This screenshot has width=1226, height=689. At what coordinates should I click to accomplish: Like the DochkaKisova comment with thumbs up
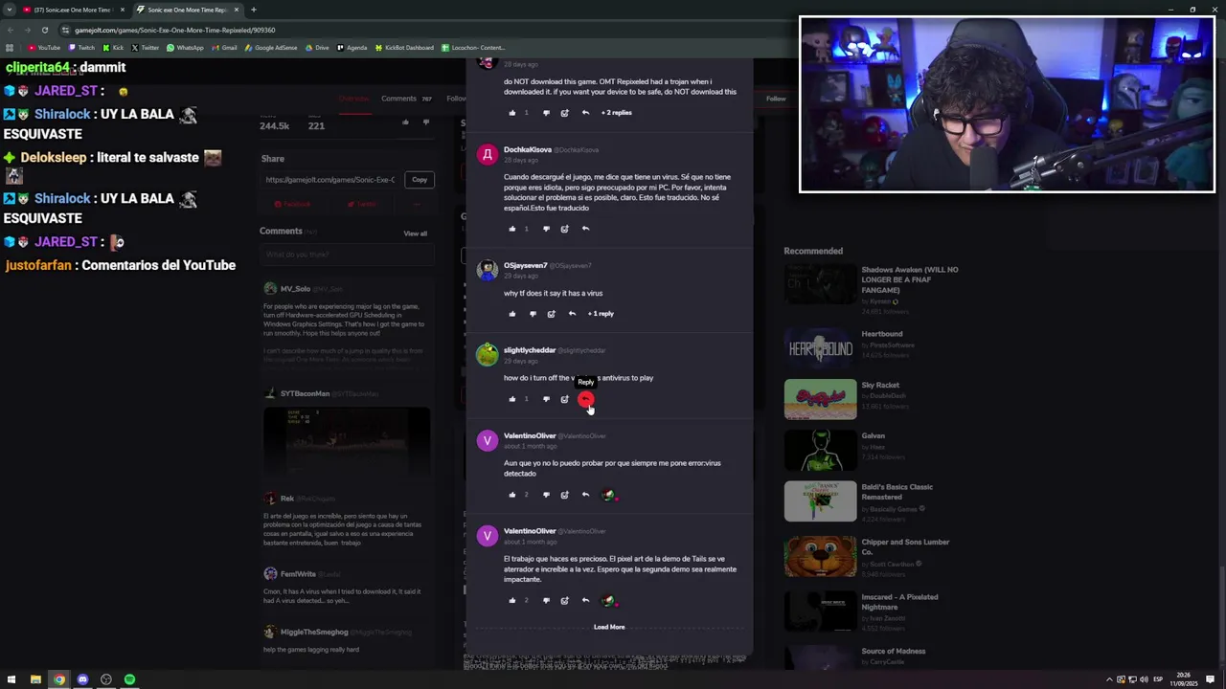[x=512, y=229]
